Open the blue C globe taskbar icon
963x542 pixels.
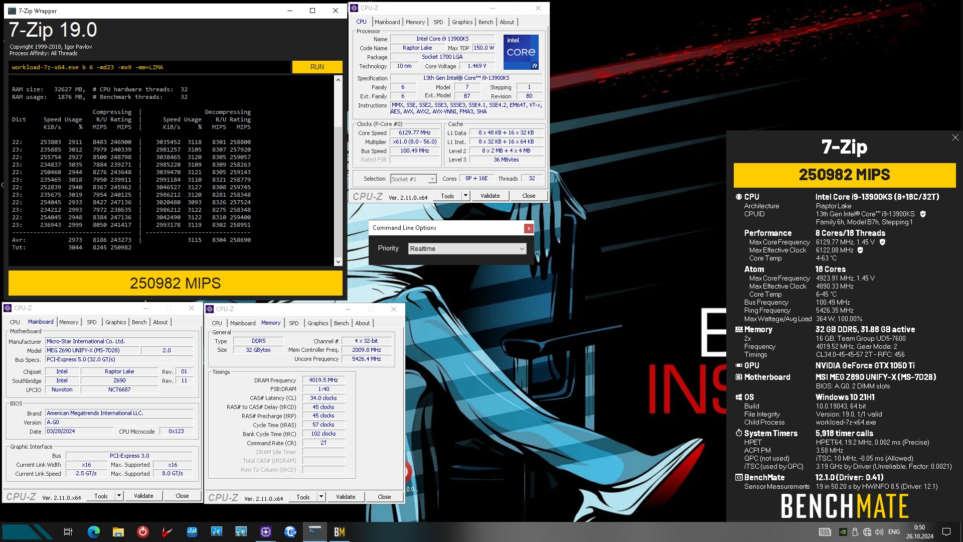tap(290, 532)
